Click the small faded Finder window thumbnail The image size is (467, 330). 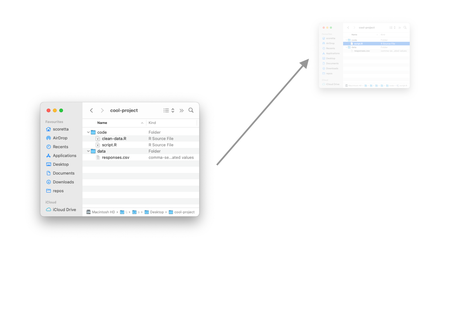(364, 55)
